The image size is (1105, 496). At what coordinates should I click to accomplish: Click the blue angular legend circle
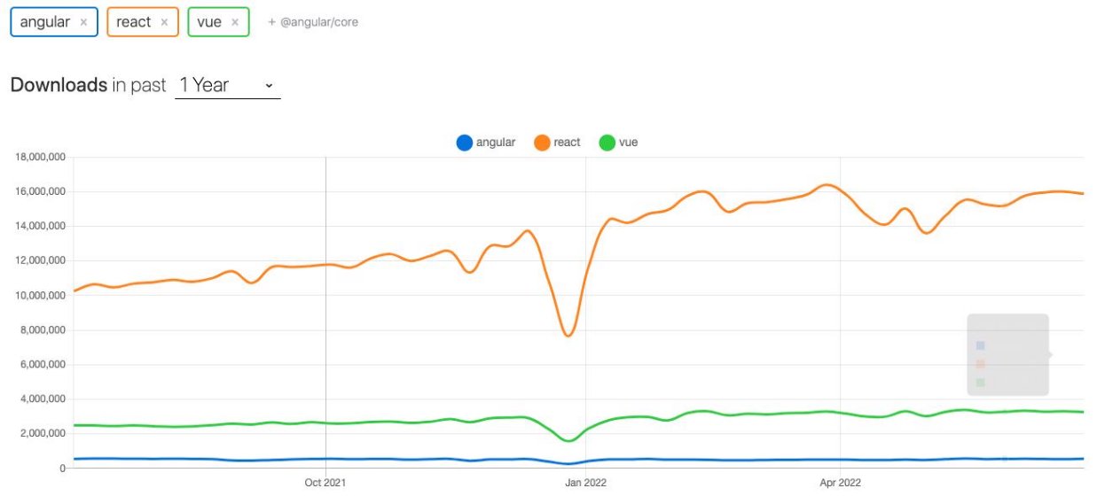[464, 143]
